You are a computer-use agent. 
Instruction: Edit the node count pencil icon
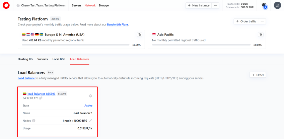[90, 121]
